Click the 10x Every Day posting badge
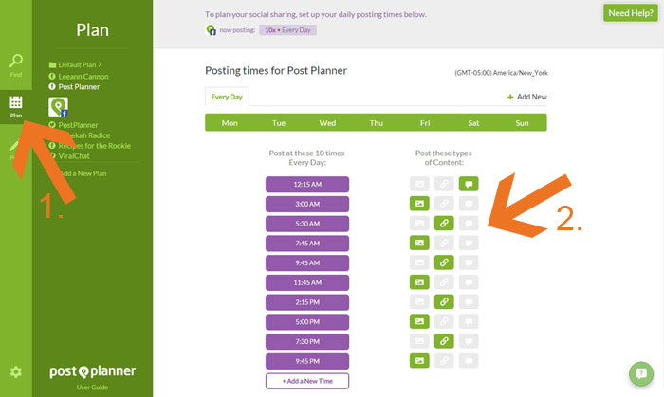 click(x=288, y=30)
